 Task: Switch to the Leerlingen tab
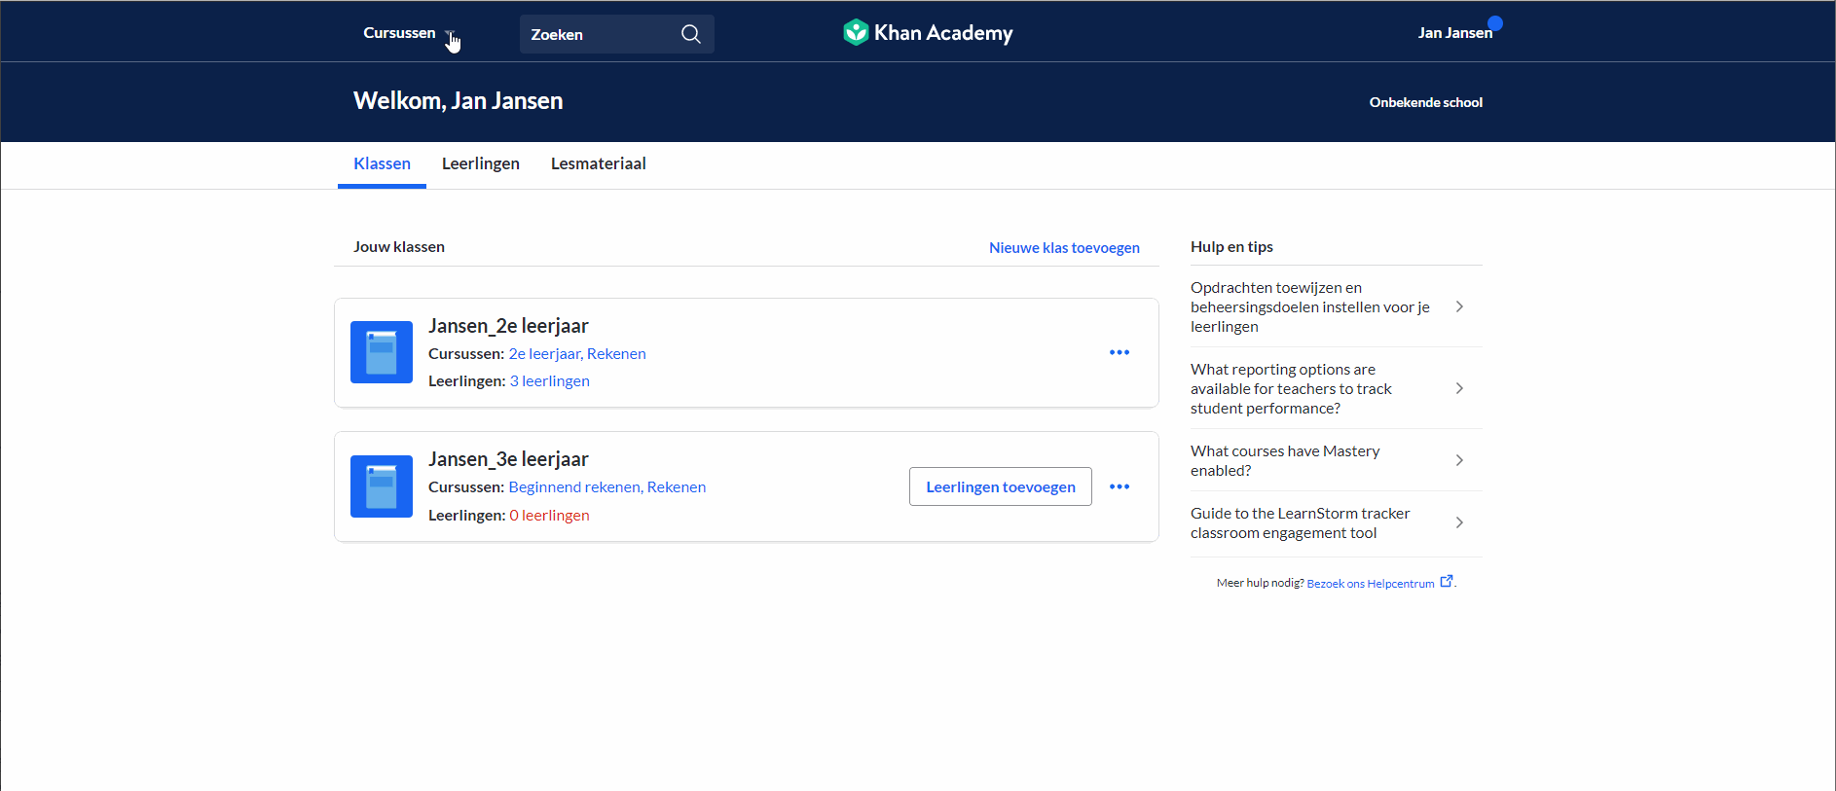(x=481, y=163)
